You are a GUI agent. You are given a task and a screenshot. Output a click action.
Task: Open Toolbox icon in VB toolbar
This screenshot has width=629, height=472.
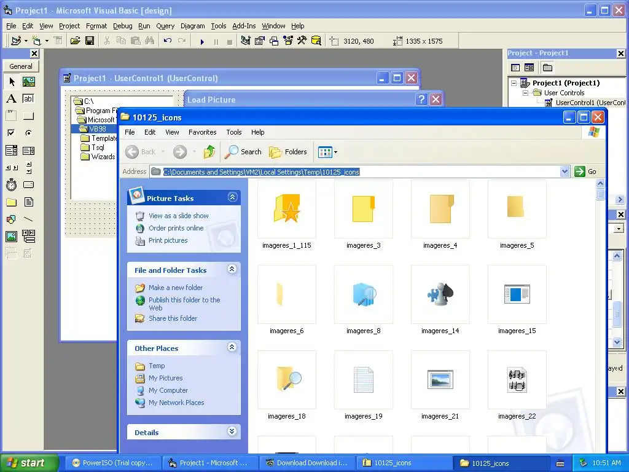click(x=302, y=41)
